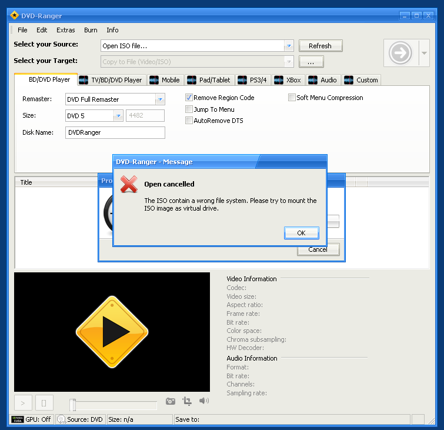444x430 pixels.
Task: Click the red X error icon
Action: pyautogui.click(x=129, y=184)
